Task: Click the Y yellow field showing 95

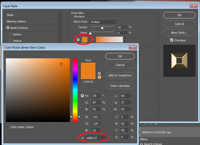Action: pos(124,130)
